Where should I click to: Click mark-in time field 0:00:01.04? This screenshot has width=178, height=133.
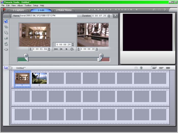pos(40,49)
